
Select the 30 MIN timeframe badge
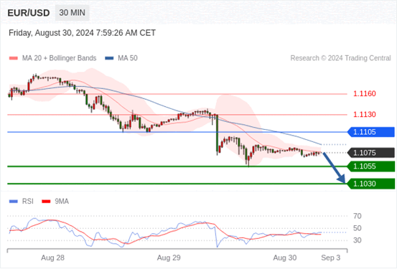tap(73, 13)
